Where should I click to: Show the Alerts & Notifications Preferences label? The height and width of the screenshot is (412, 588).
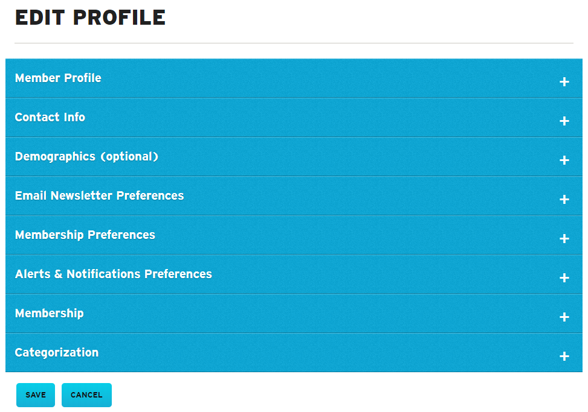click(114, 274)
